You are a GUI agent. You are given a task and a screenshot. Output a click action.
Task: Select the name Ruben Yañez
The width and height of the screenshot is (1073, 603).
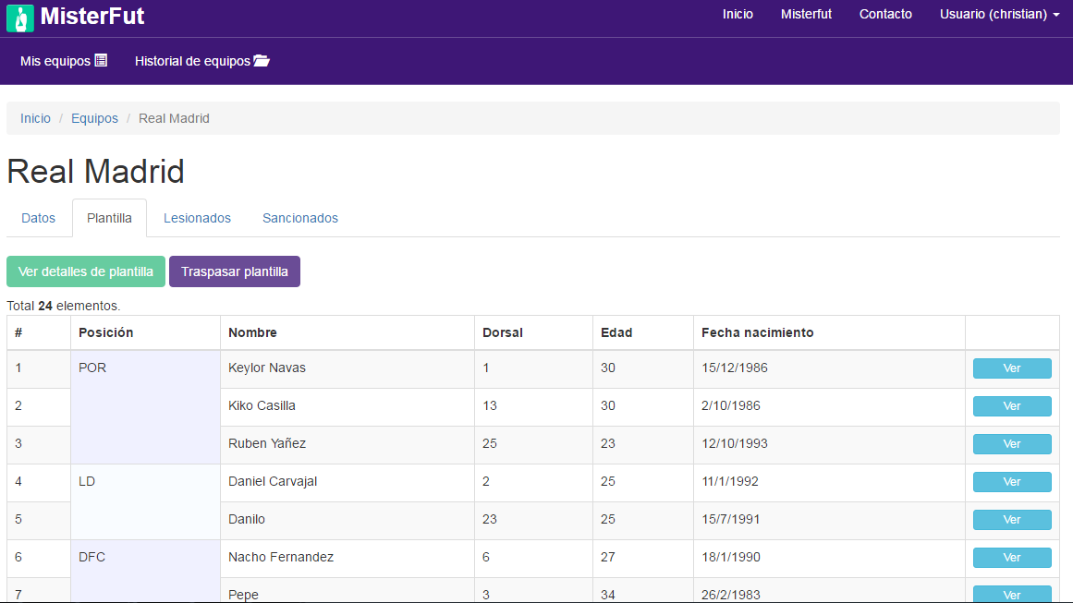(x=267, y=443)
